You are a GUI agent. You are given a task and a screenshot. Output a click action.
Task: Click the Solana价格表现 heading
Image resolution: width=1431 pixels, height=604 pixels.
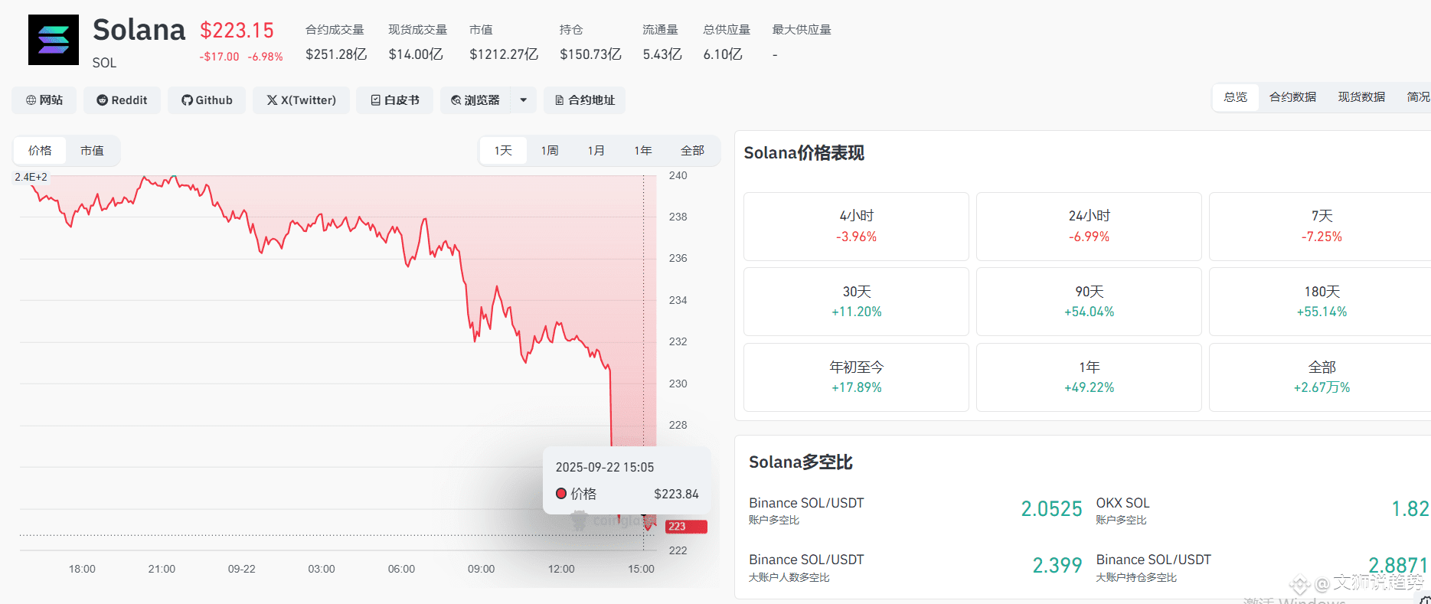804,153
